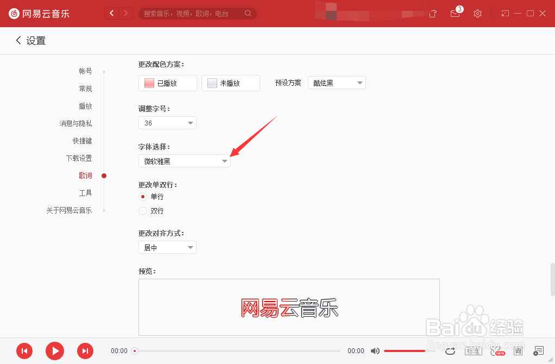Open the listen-together NEW icon
The image size is (555, 364).
[x=497, y=351]
